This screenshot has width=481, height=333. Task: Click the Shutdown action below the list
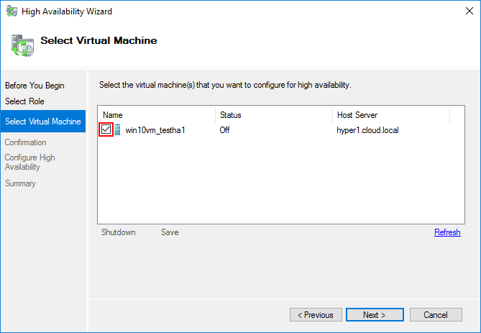pos(118,232)
